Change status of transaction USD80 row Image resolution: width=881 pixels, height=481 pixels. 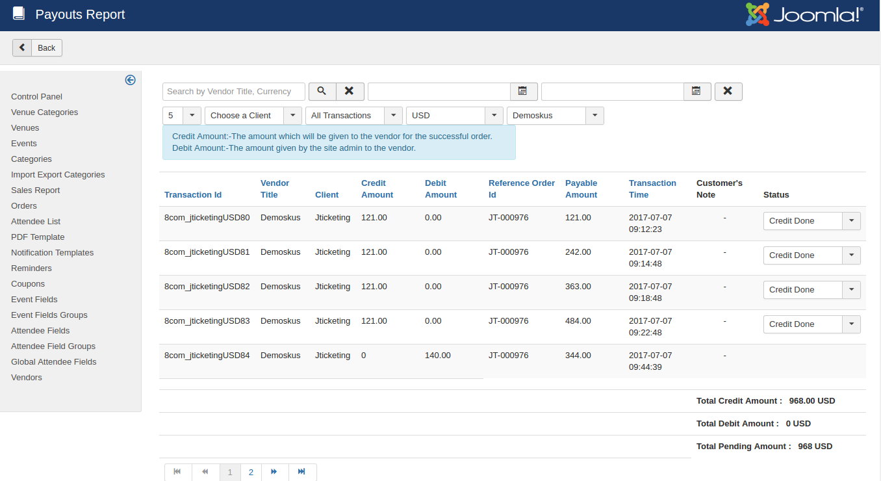point(811,221)
